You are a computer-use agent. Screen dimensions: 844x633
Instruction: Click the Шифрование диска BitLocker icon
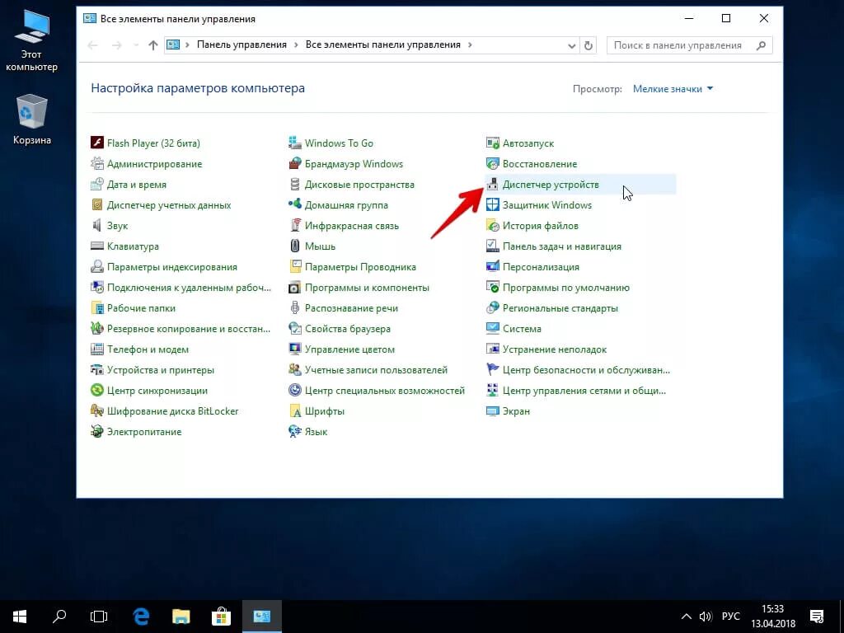[97, 411]
